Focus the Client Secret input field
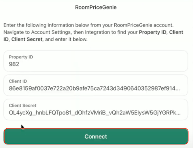The width and height of the screenshot is (193, 148). coord(96,109)
